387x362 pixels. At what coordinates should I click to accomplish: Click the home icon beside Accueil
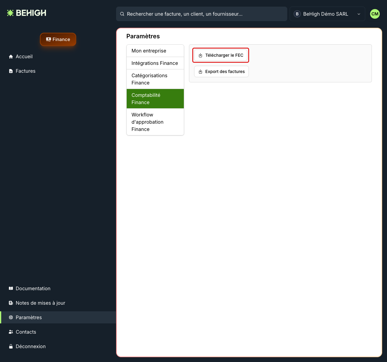(11, 57)
